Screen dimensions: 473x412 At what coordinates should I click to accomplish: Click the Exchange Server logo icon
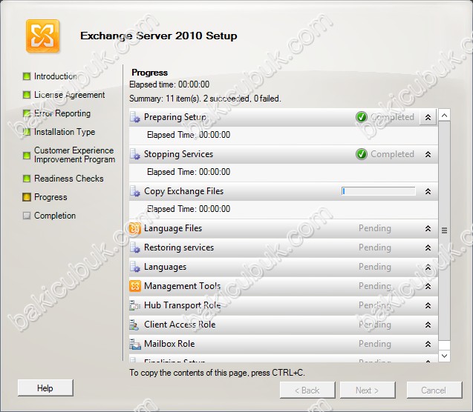tap(42, 36)
